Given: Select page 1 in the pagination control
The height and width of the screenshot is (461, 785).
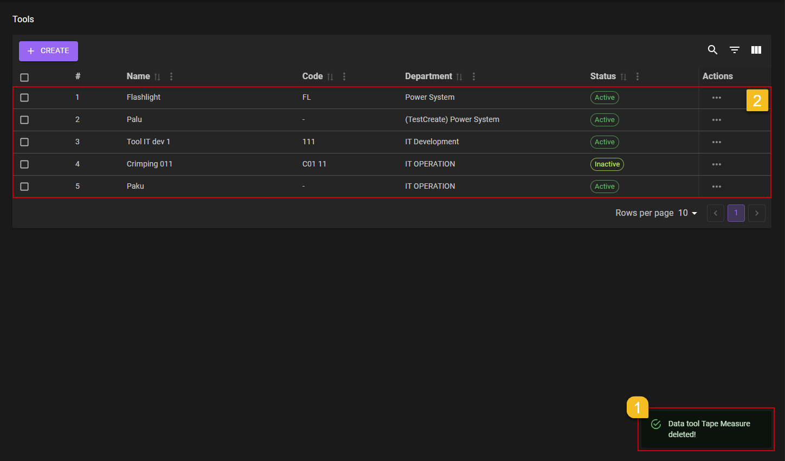Looking at the screenshot, I should pos(736,213).
